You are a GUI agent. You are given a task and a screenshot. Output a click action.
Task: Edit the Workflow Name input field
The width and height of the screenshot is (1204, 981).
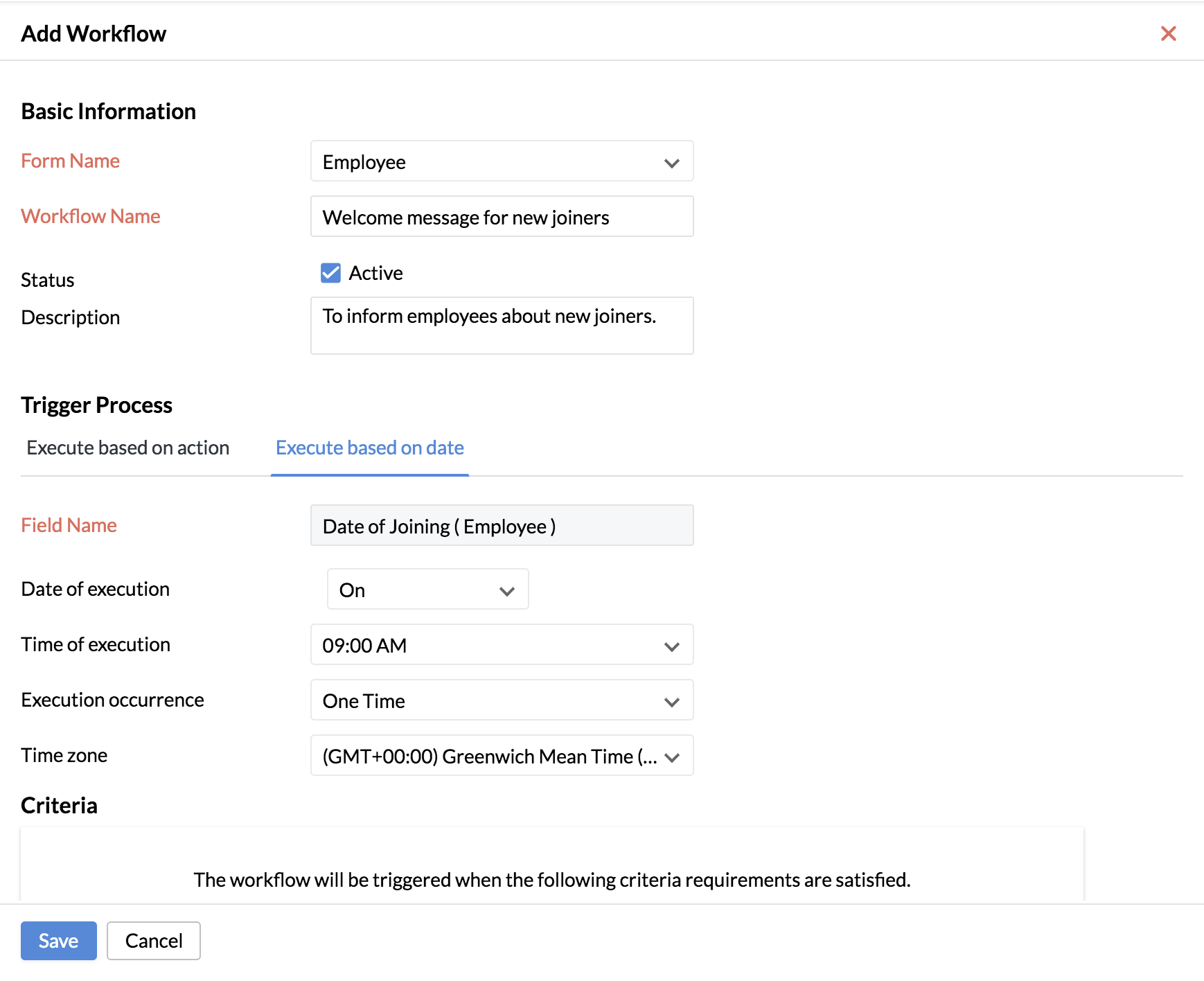click(502, 216)
